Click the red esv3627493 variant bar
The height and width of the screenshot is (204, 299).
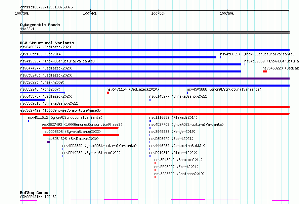(81, 128)
